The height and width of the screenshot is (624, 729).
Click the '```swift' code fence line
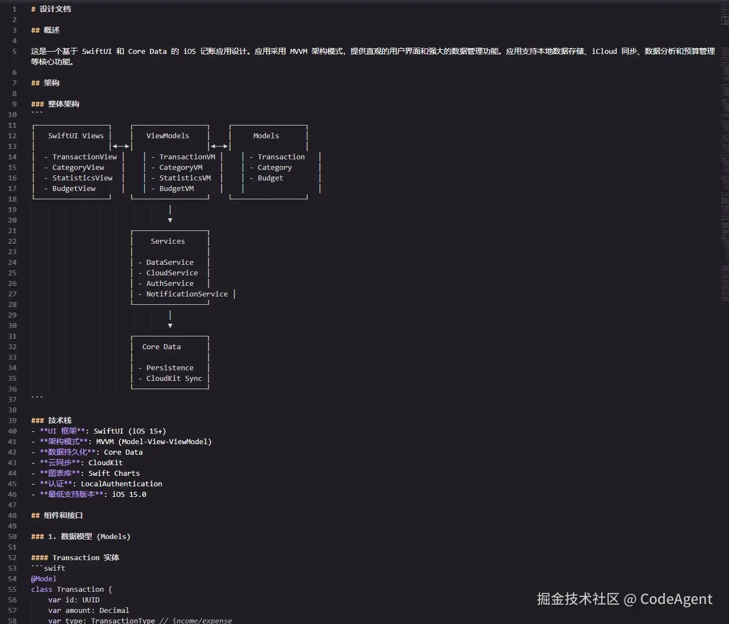click(x=48, y=568)
